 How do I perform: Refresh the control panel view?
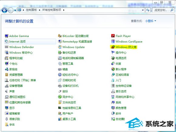(148, 10)
